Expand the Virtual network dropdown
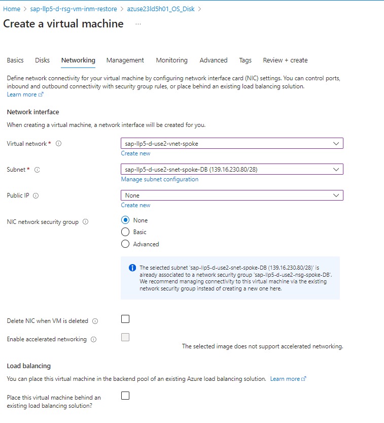This screenshot has height=423, width=384. coord(232,144)
